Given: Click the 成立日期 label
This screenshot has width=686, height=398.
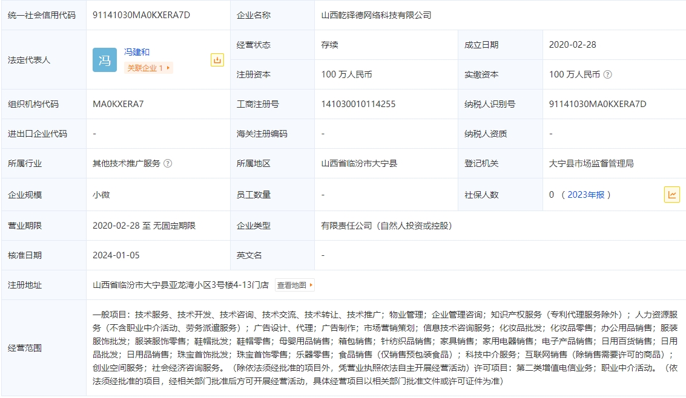Looking at the screenshot, I should click(x=481, y=45).
